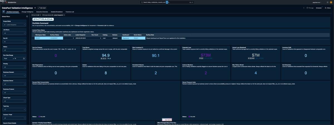Open the apps grid icon
Screen dimensions: 334x125
328,2
